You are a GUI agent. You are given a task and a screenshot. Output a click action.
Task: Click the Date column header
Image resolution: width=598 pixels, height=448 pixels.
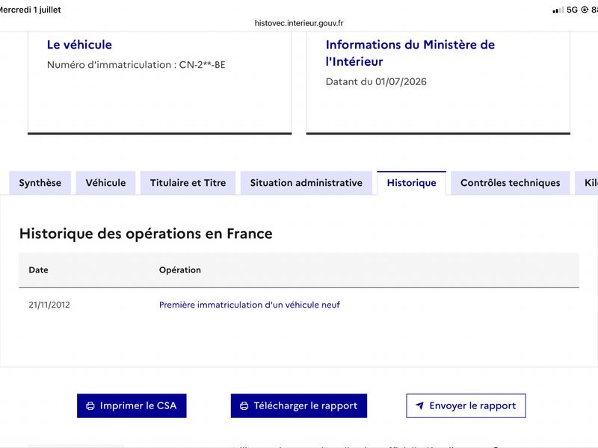pos(39,270)
